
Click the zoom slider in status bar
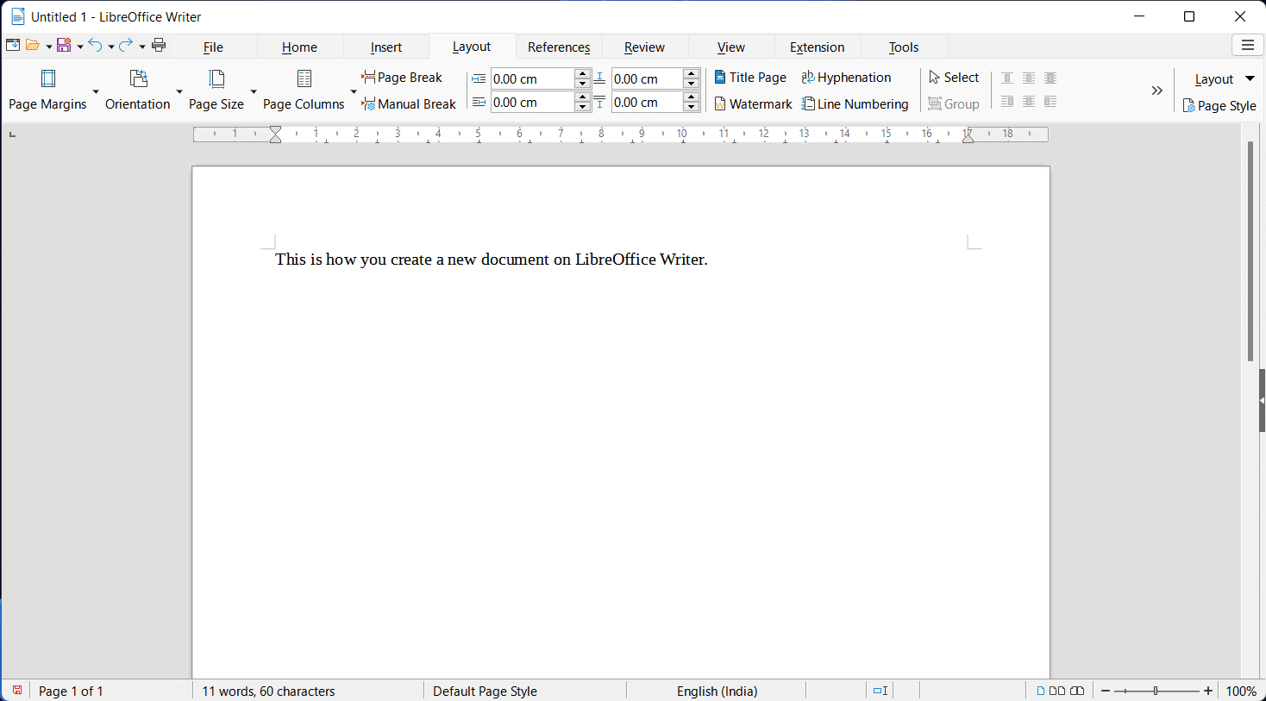coord(1156,691)
